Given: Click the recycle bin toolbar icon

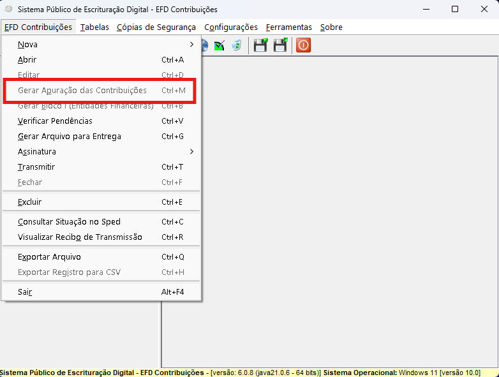Looking at the screenshot, I should point(237,45).
